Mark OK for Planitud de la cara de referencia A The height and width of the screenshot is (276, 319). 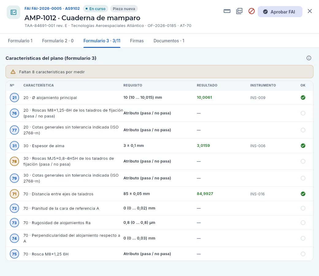pos(303,209)
